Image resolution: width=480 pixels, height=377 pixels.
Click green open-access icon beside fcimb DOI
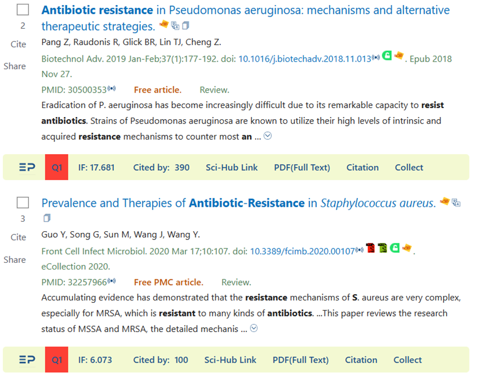click(395, 248)
